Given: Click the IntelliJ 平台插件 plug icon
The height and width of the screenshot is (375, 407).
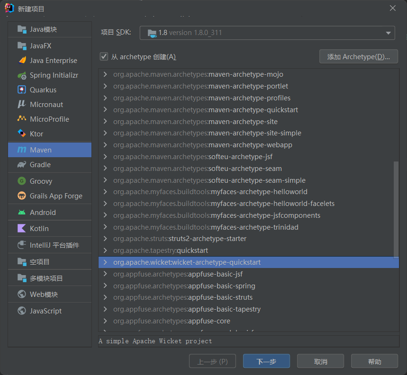Looking at the screenshot, I should click(22, 245).
